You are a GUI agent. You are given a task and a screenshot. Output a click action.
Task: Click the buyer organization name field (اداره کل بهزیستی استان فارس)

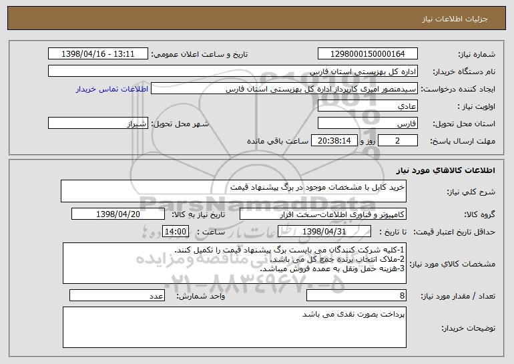coord(233,71)
